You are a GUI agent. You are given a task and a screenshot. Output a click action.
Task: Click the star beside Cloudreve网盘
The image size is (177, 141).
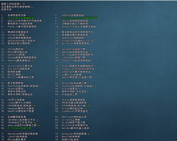point(27,35)
